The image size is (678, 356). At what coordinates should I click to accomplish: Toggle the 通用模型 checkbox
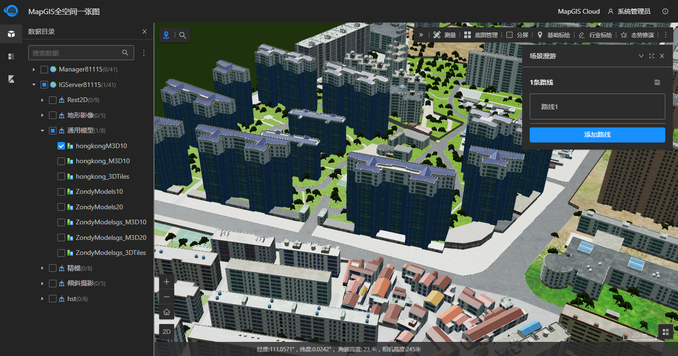point(53,131)
